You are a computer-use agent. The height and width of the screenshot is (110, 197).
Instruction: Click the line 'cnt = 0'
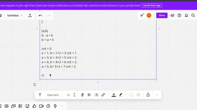coord(46,49)
